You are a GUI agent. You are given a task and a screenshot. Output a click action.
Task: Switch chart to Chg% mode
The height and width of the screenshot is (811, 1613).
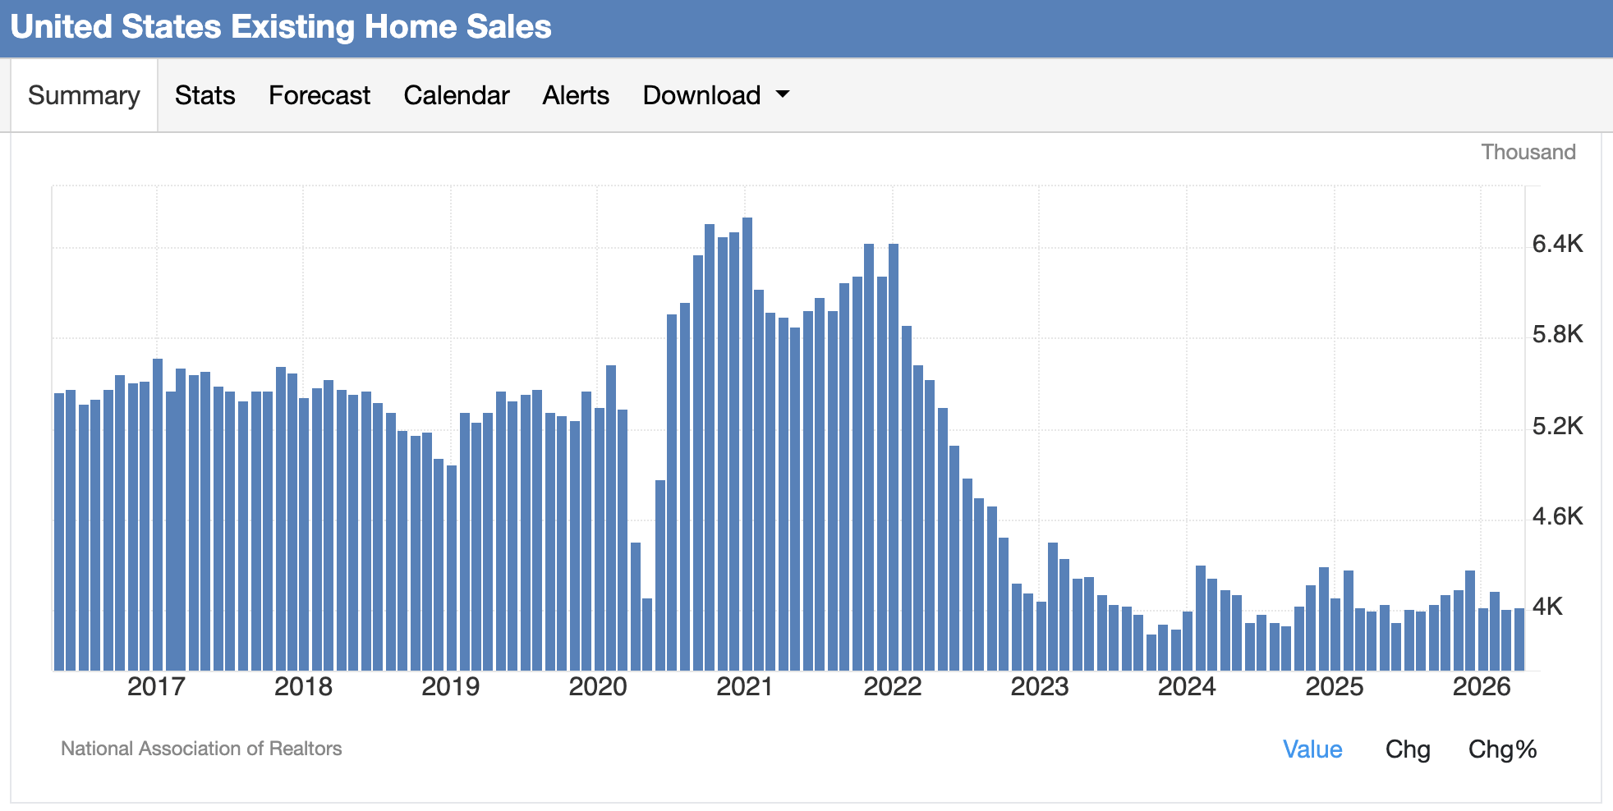click(1502, 749)
